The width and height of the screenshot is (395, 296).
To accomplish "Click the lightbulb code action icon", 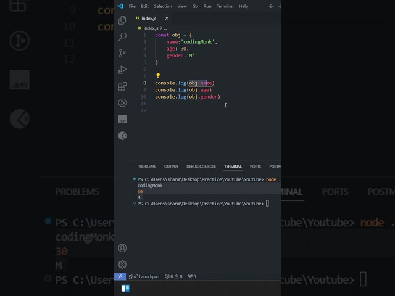I will tap(158, 75).
